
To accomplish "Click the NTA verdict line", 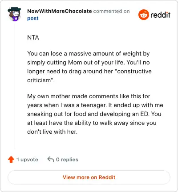I will point(33,37).
